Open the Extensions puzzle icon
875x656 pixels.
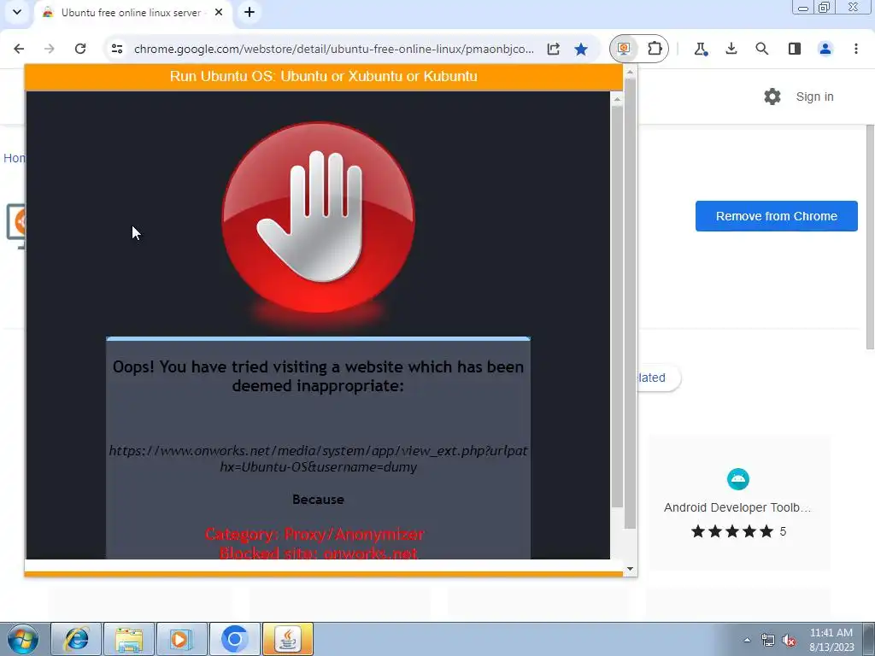click(655, 49)
